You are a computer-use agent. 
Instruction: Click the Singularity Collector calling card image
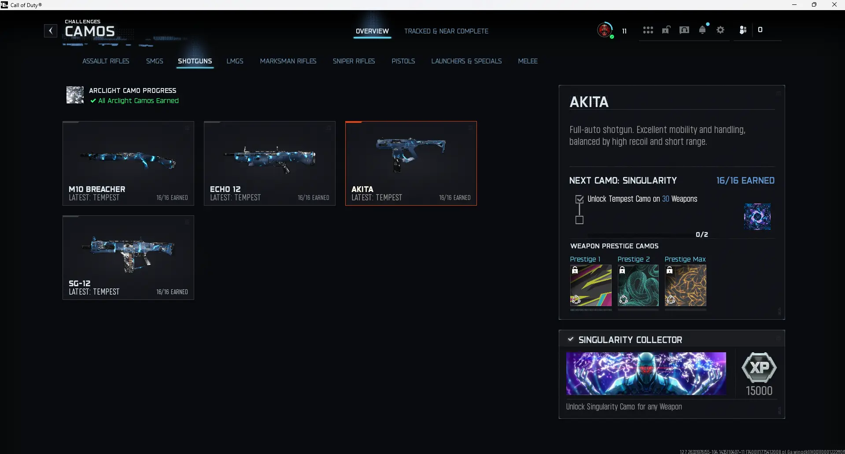tap(646, 373)
